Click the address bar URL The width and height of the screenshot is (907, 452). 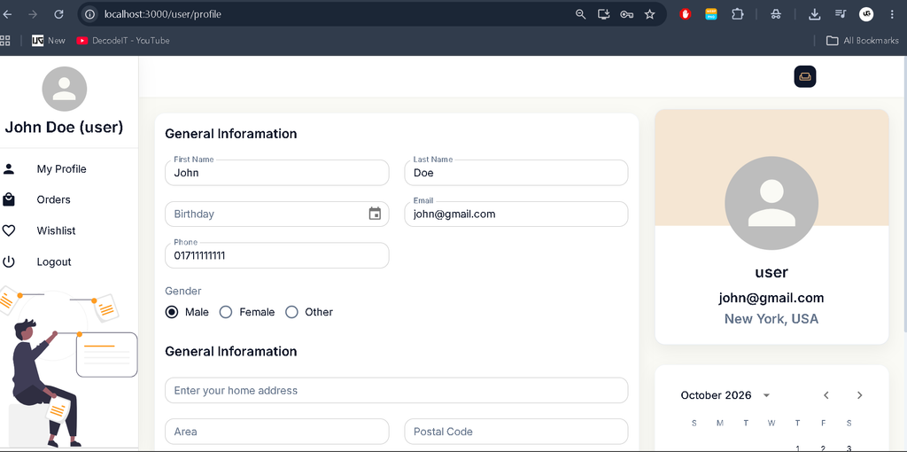tap(163, 14)
